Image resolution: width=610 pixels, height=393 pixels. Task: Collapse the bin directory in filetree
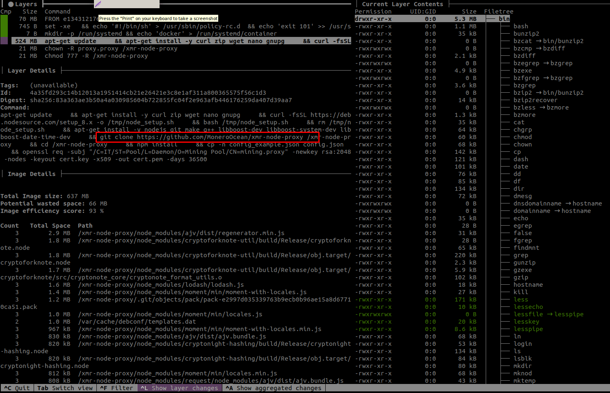[504, 19]
